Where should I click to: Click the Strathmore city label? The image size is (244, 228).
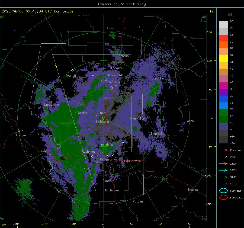coord(132,160)
